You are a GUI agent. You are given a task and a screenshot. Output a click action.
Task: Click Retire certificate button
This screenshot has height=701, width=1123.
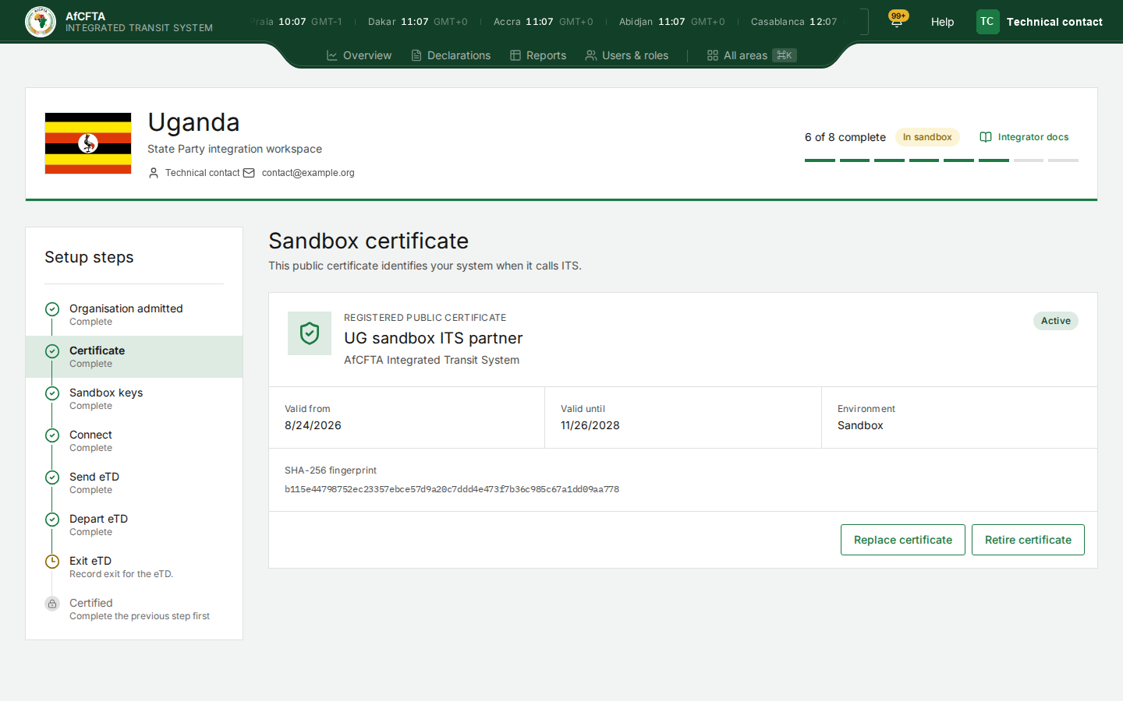tap(1028, 540)
